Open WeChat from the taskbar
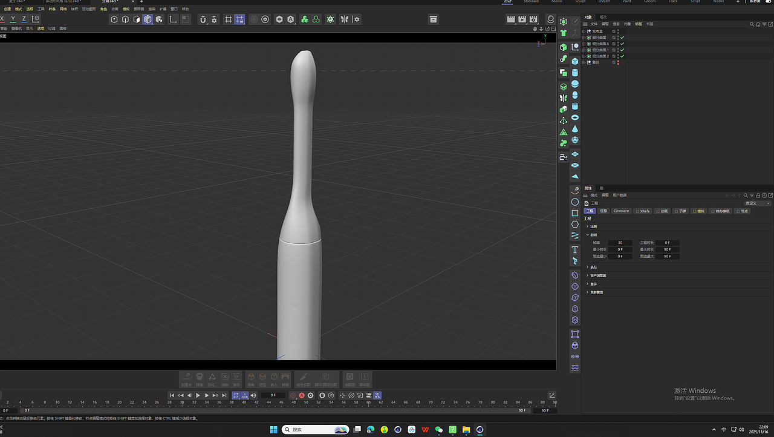 tap(439, 430)
